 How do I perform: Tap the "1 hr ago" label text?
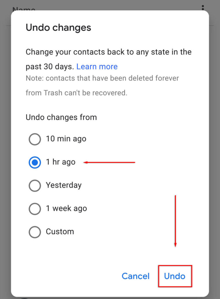(x=60, y=162)
